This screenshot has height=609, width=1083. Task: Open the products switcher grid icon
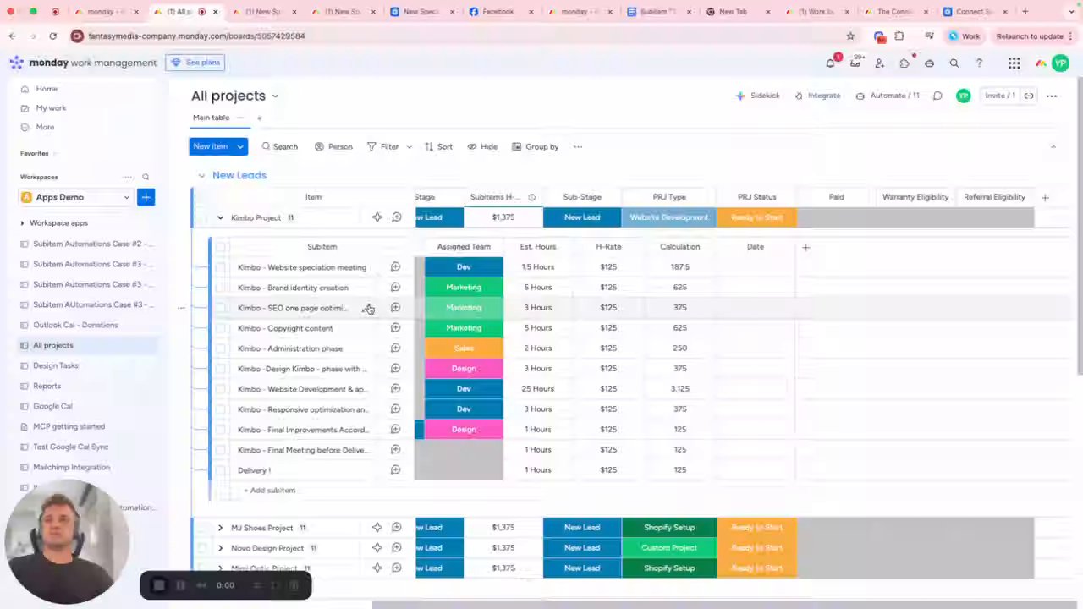point(1014,63)
